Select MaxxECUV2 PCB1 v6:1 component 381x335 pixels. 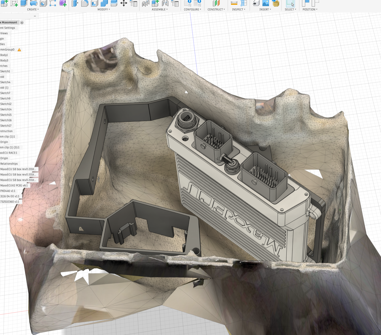14,185
